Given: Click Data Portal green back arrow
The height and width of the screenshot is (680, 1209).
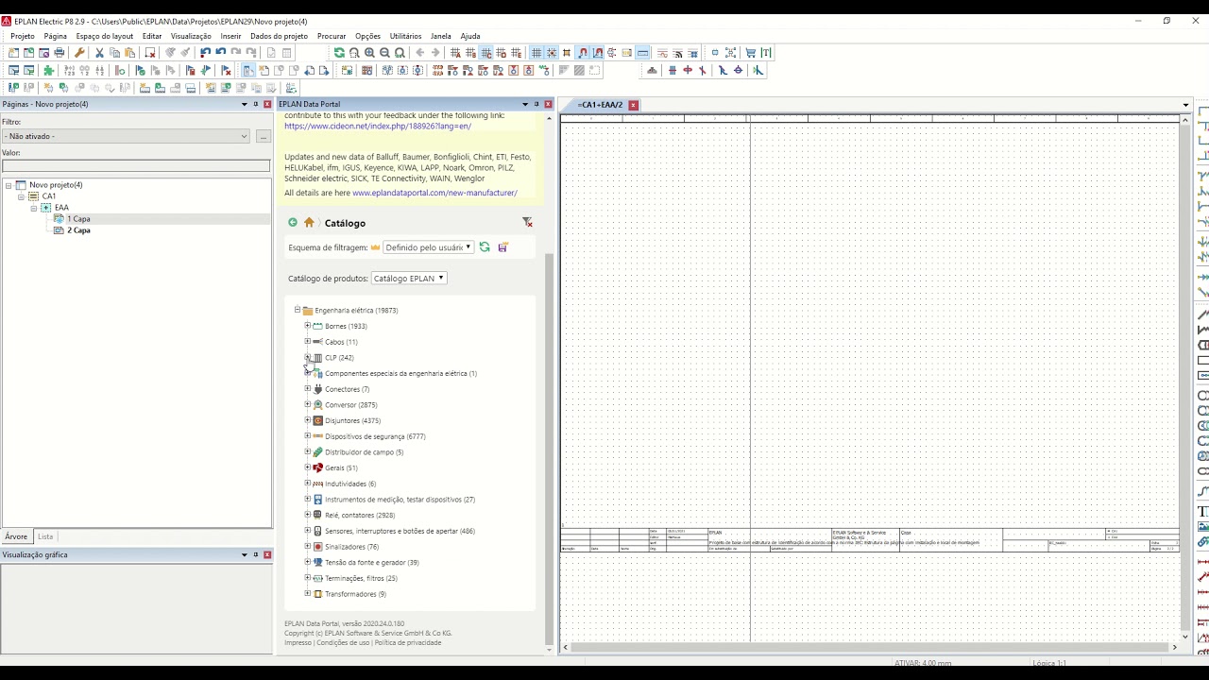Looking at the screenshot, I should [293, 223].
